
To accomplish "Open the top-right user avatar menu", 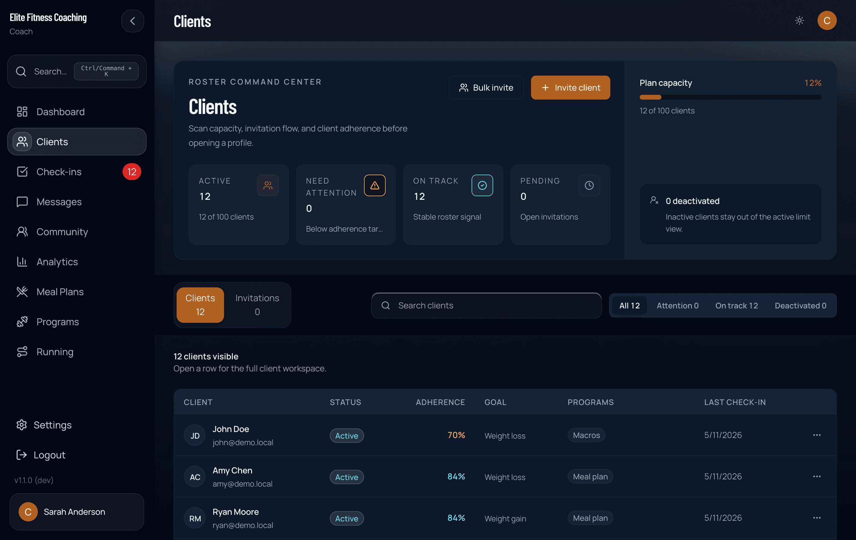I will 827,21.
